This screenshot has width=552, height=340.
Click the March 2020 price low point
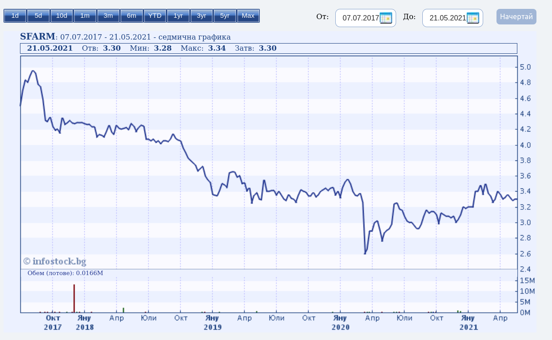point(365,253)
